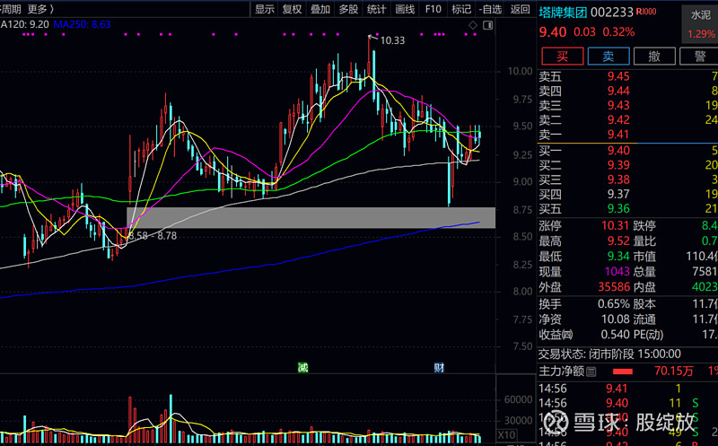Image resolution: width=718 pixels, height=446 pixels.
Task: Click the 14:56 trade row at 9.41
Action: click(x=627, y=389)
